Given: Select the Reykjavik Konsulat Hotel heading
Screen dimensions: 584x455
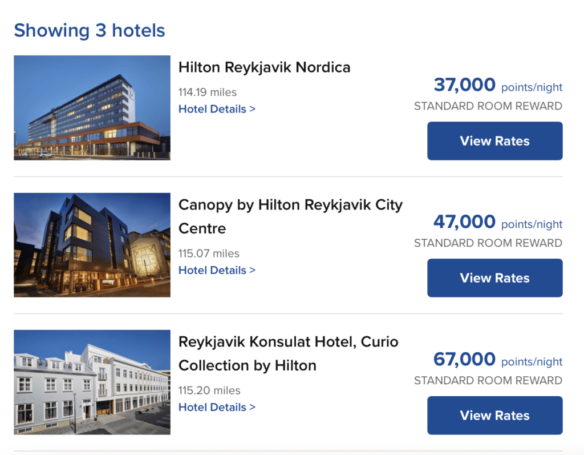Looking at the screenshot, I should [x=289, y=353].
